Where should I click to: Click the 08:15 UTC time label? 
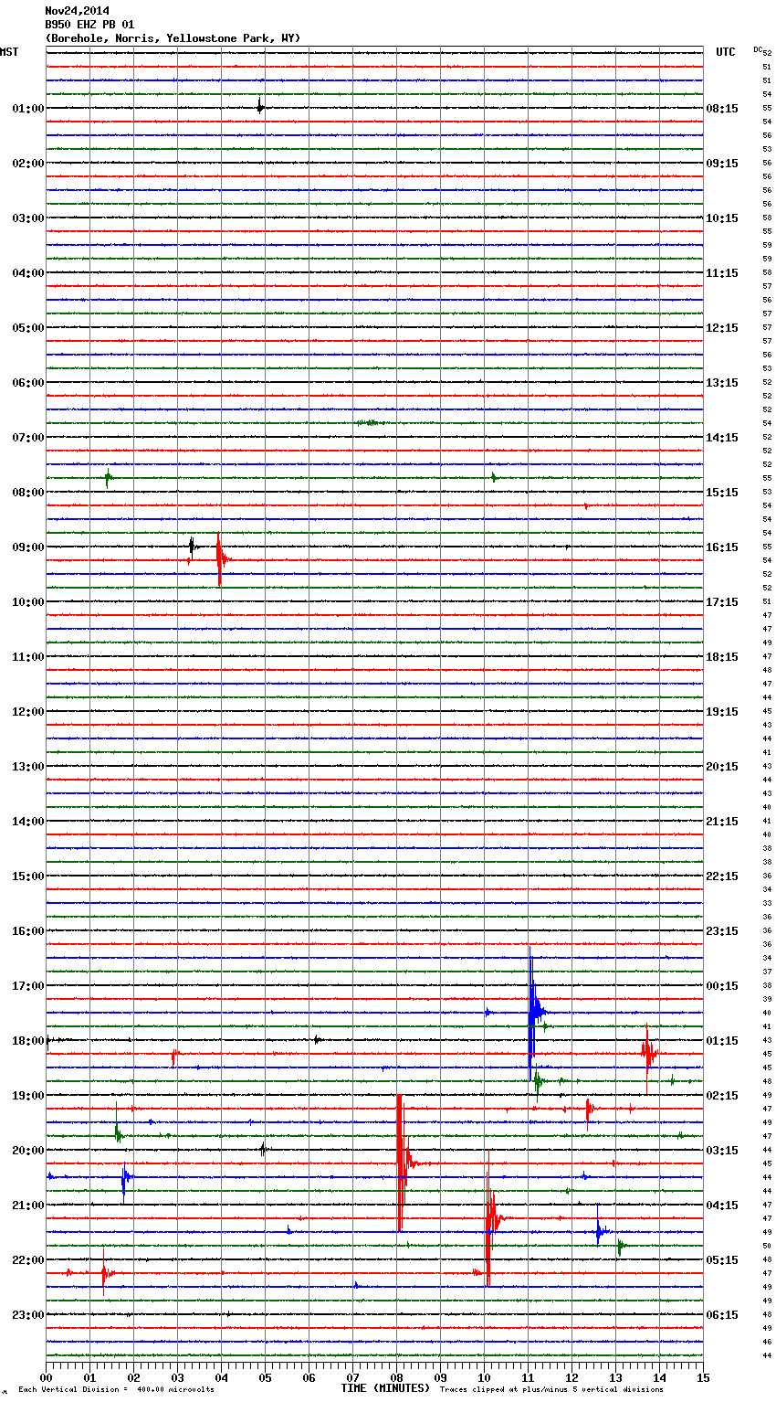click(x=722, y=109)
